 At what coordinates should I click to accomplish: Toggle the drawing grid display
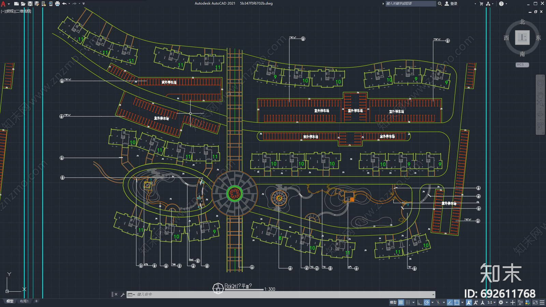[401, 302]
